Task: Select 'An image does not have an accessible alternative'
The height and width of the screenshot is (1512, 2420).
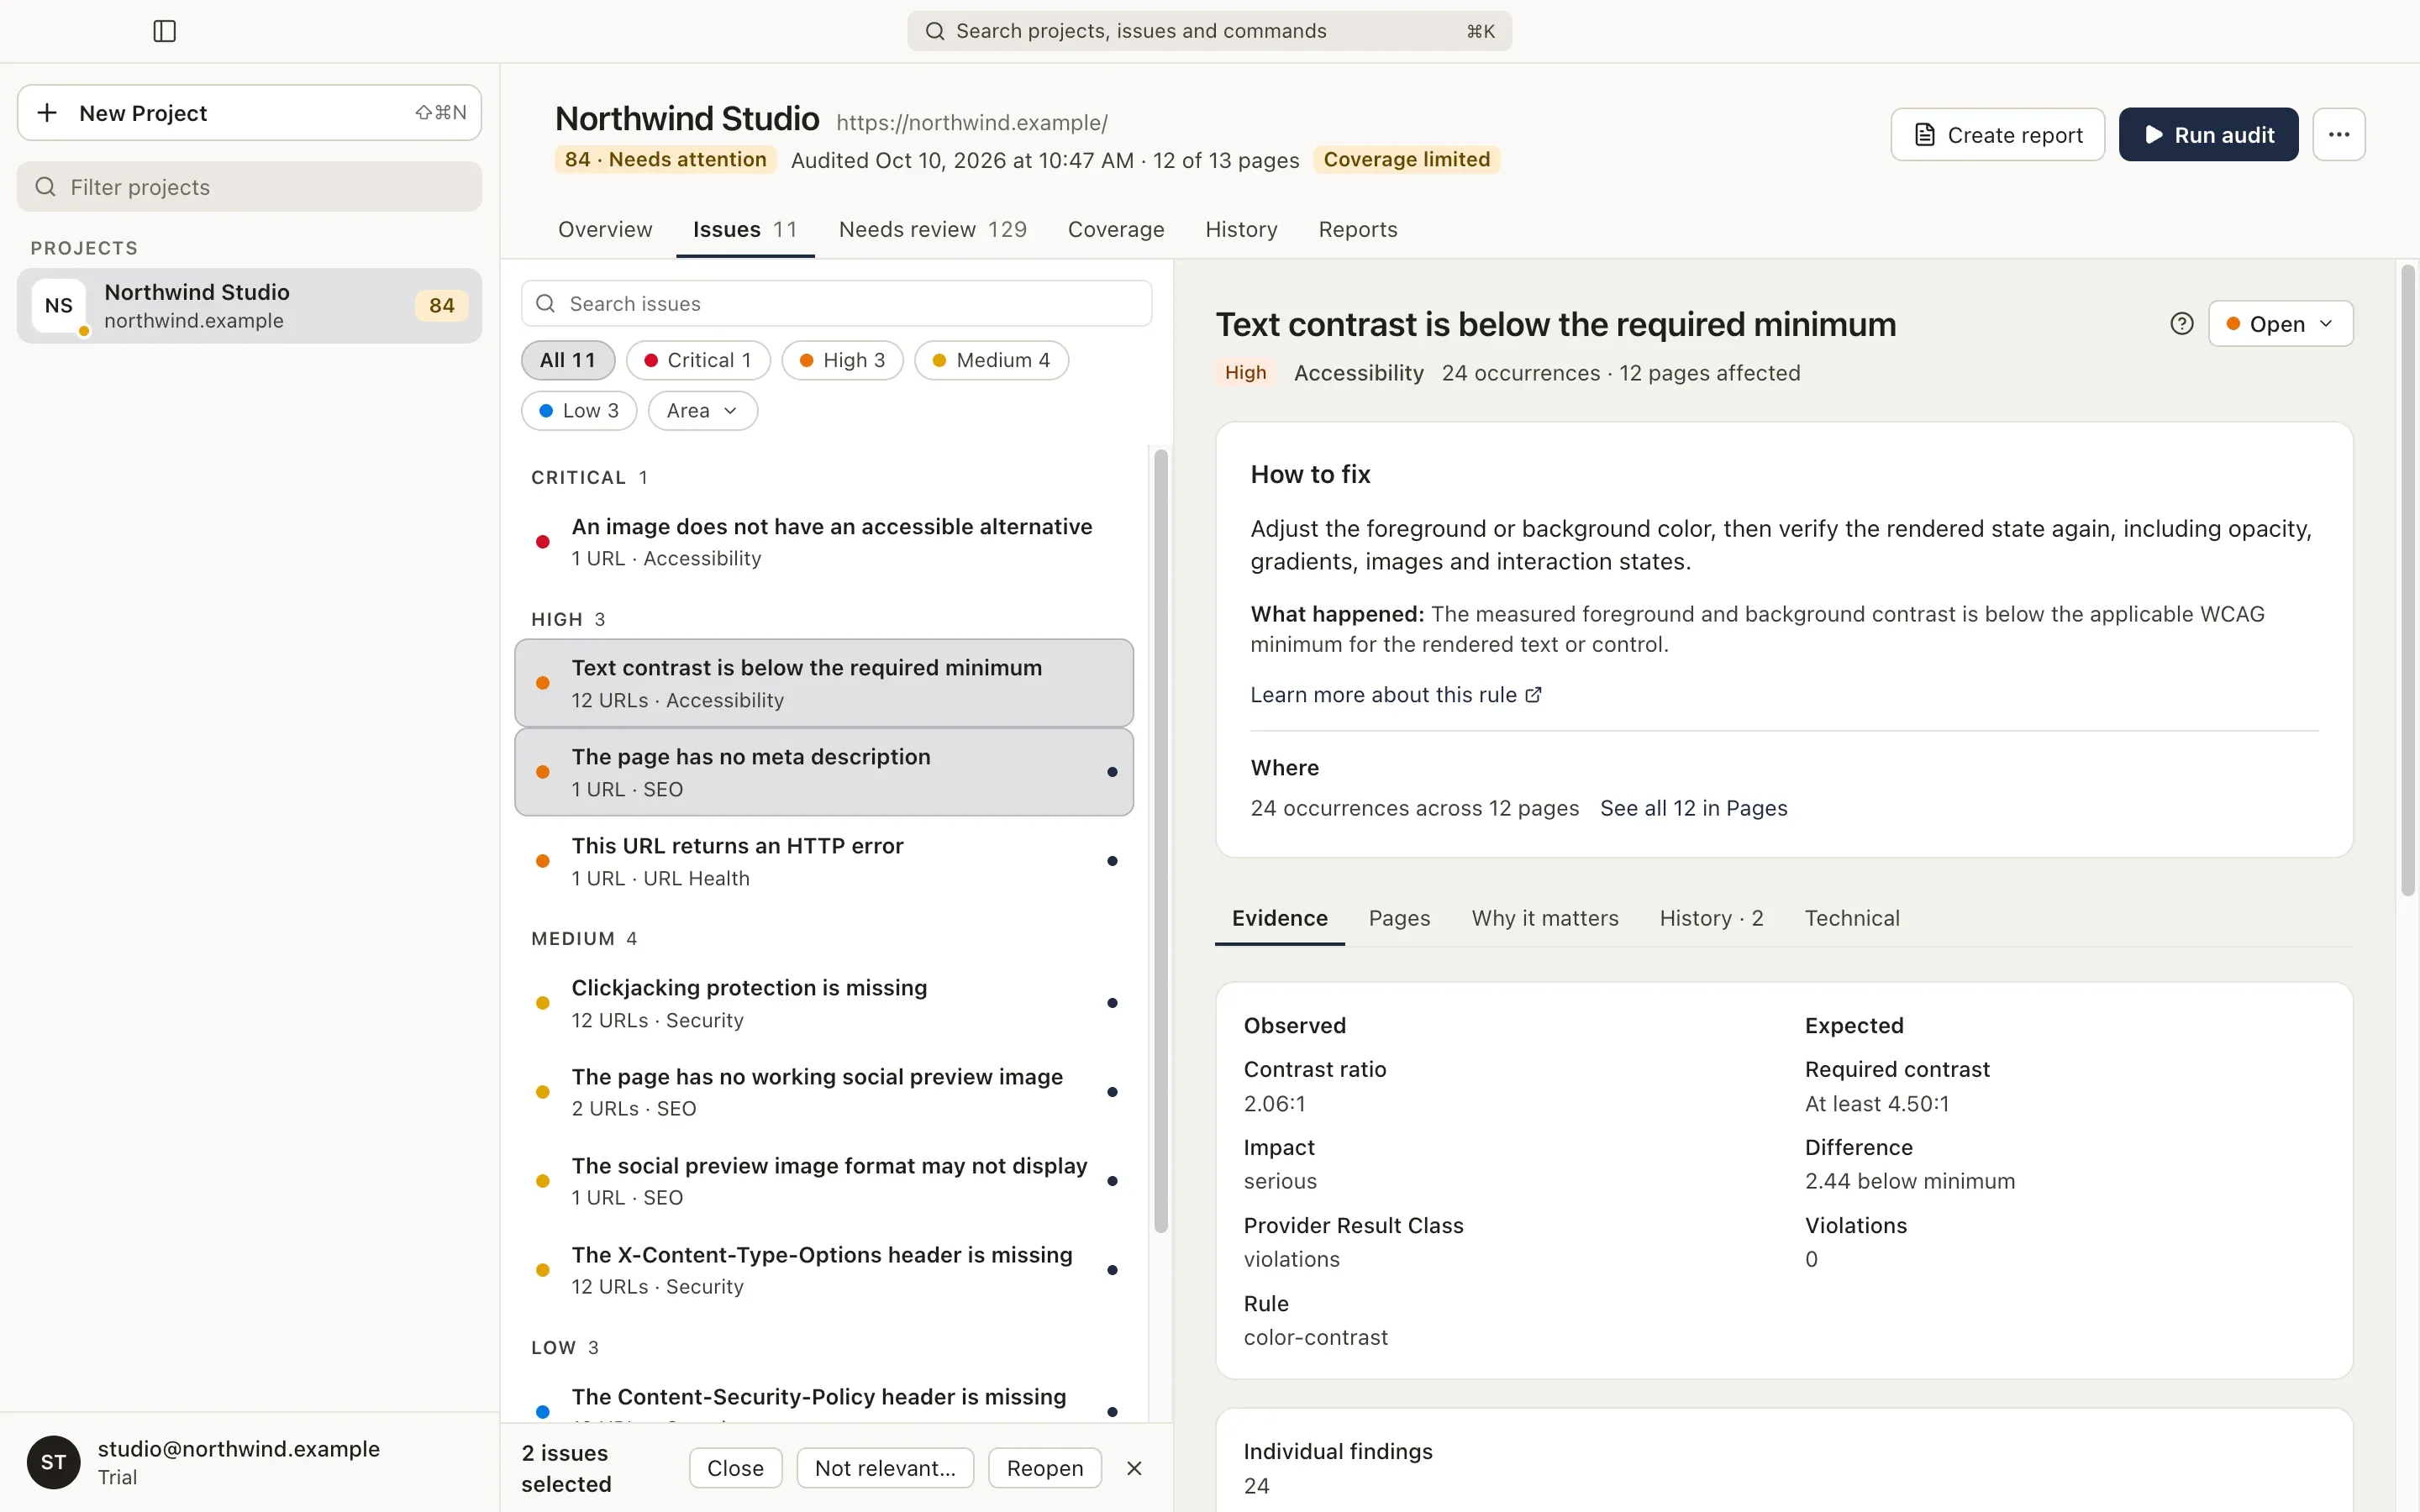Action: 824,542
